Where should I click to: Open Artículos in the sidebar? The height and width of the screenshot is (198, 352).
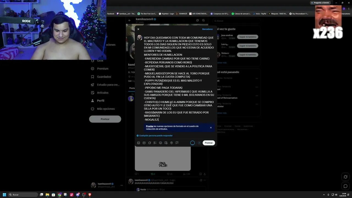[x=100, y=93]
